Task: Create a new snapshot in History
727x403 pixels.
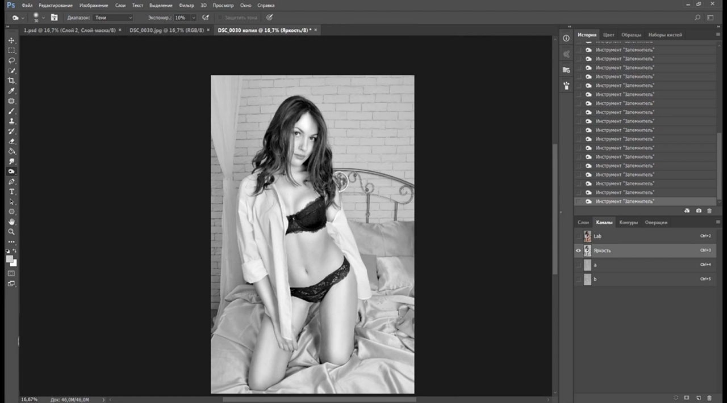Action: (x=699, y=210)
